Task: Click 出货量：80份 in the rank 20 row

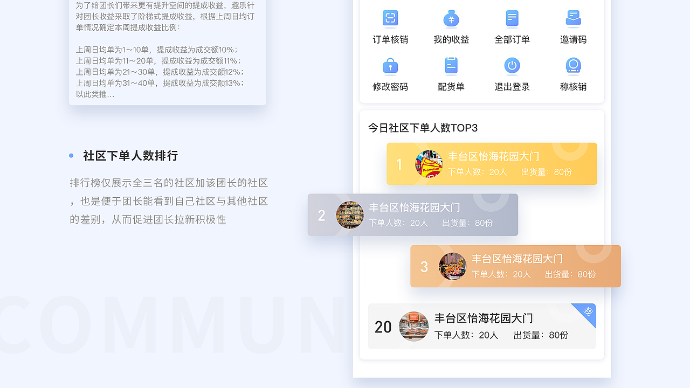Action: pos(541,335)
